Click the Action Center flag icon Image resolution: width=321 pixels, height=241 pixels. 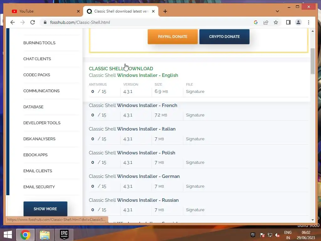262,235
